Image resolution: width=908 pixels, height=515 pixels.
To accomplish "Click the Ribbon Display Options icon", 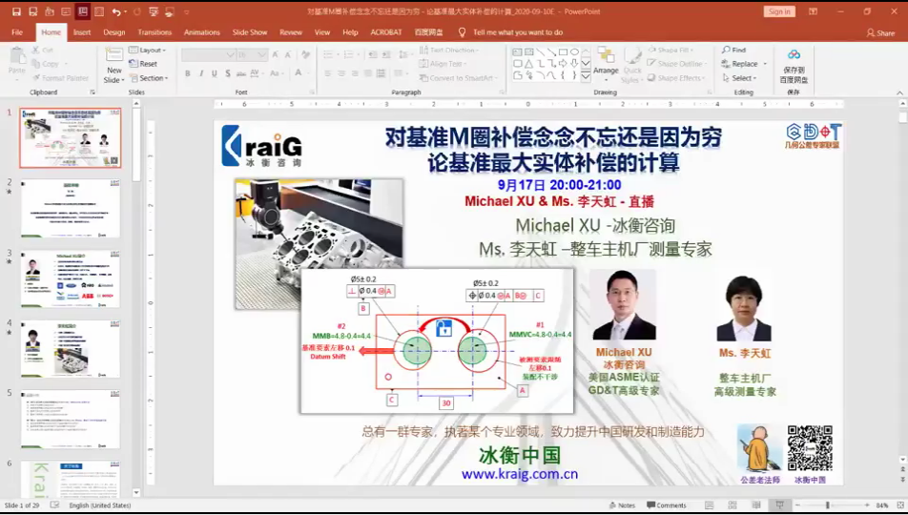I will tap(813, 11).
